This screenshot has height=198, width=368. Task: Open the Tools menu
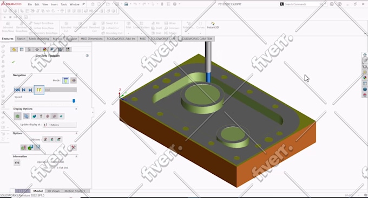(64, 4)
